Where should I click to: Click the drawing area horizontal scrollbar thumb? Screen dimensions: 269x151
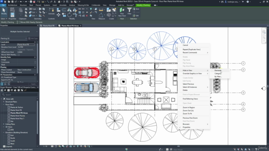point(178,146)
